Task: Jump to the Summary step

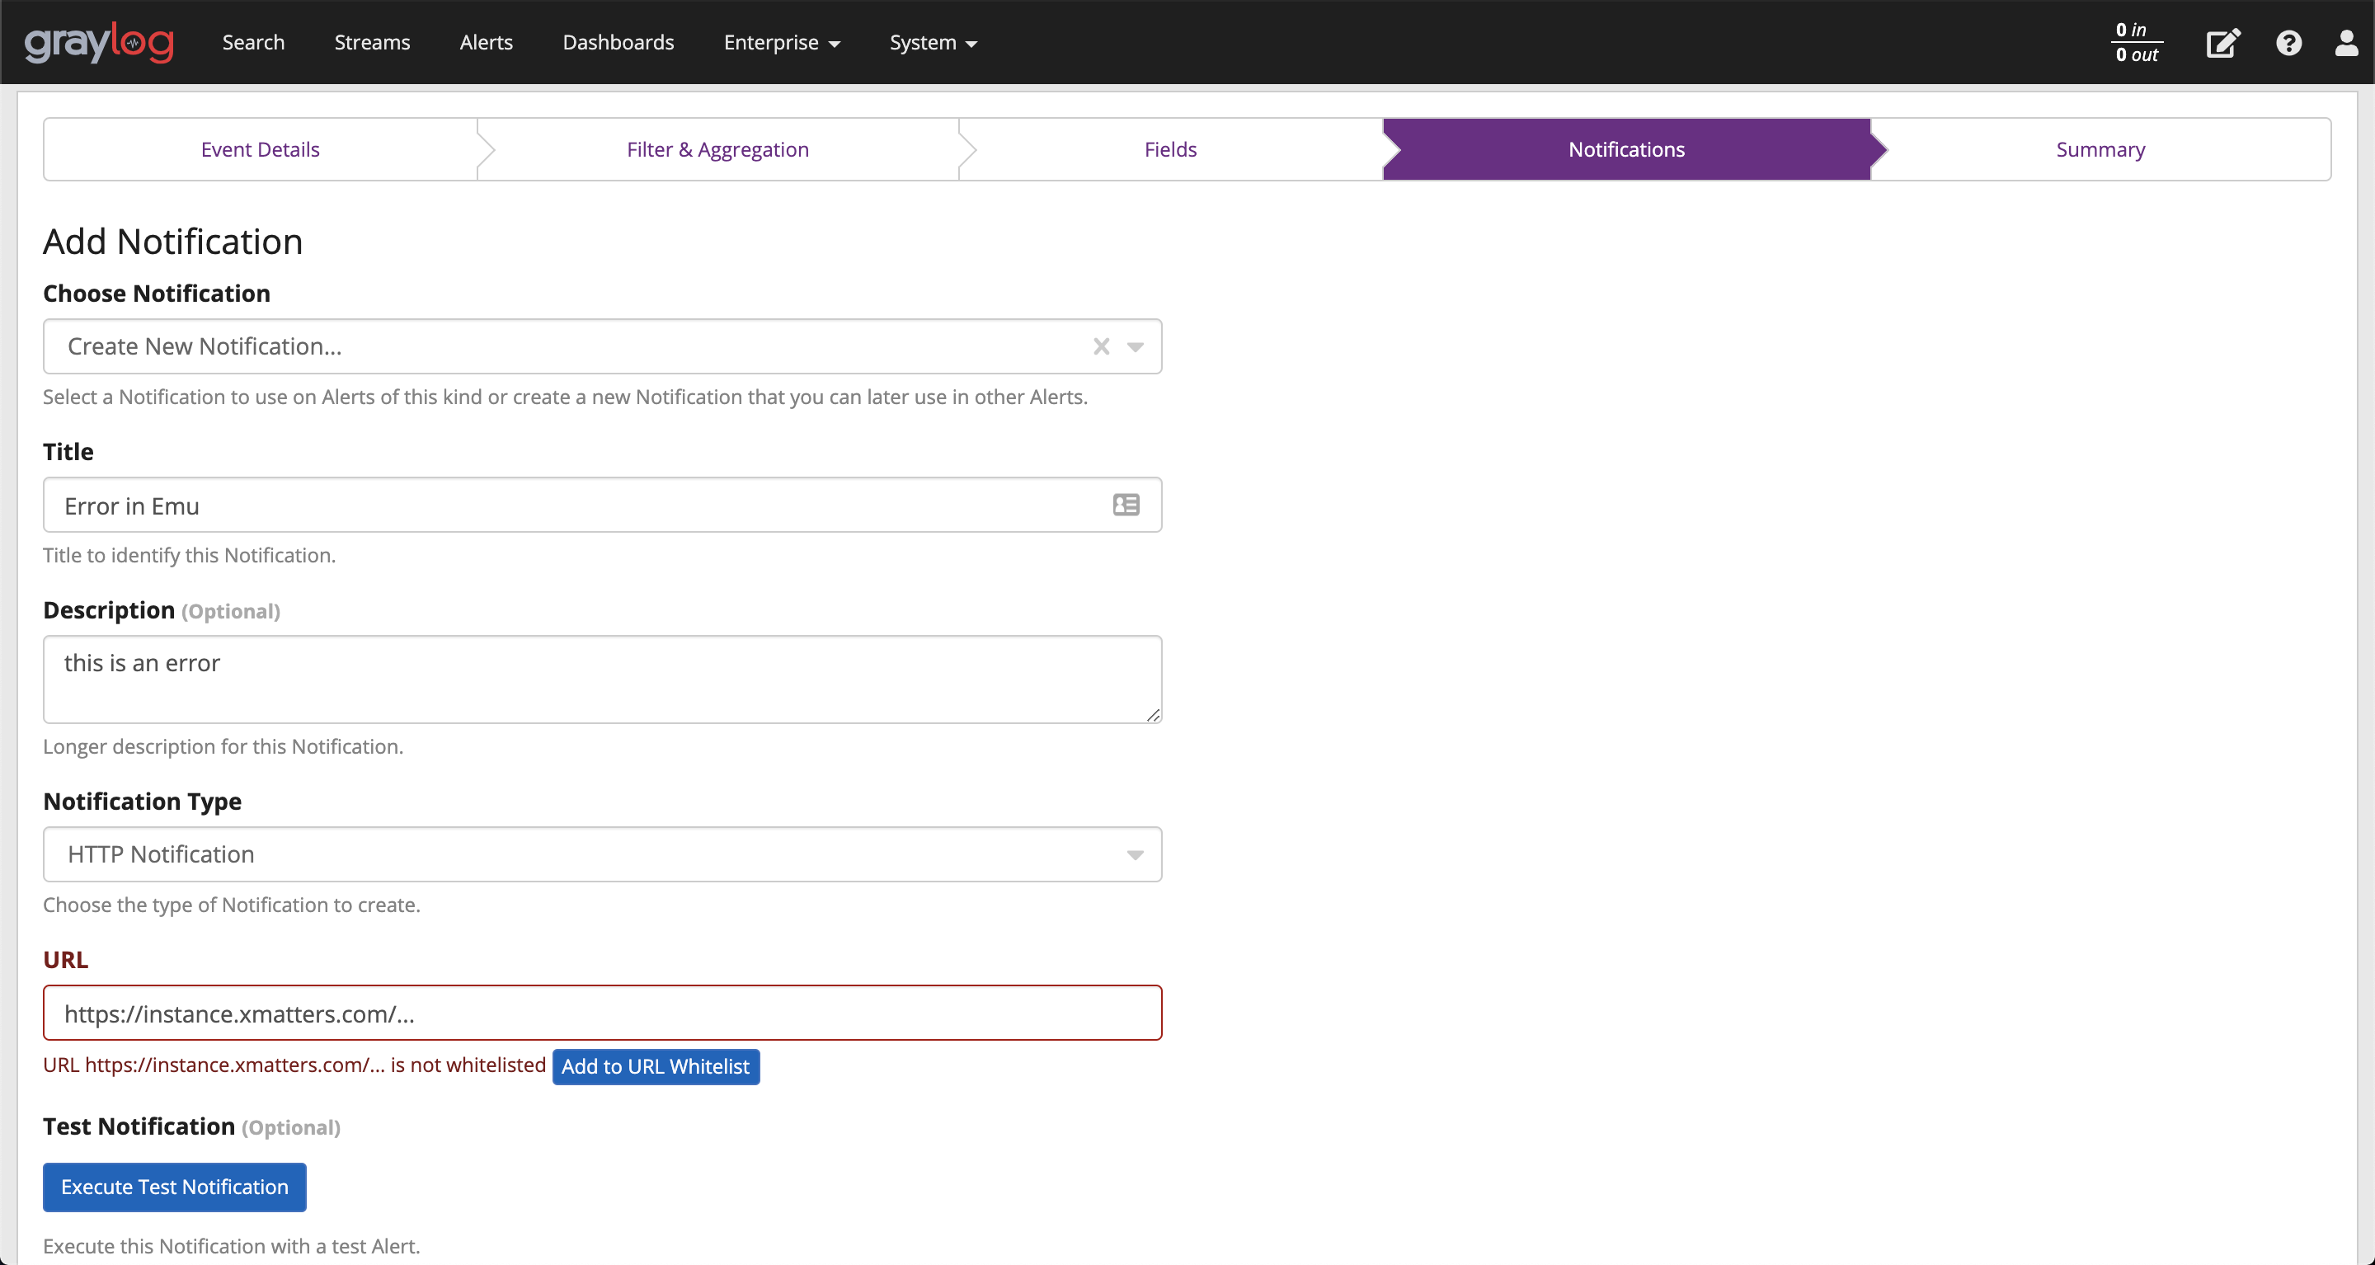Action: click(x=2100, y=149)
